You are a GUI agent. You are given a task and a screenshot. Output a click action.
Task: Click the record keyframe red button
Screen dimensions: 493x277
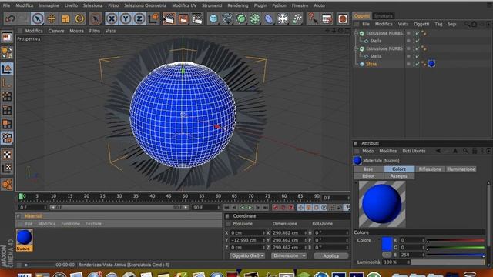point(276,207)
